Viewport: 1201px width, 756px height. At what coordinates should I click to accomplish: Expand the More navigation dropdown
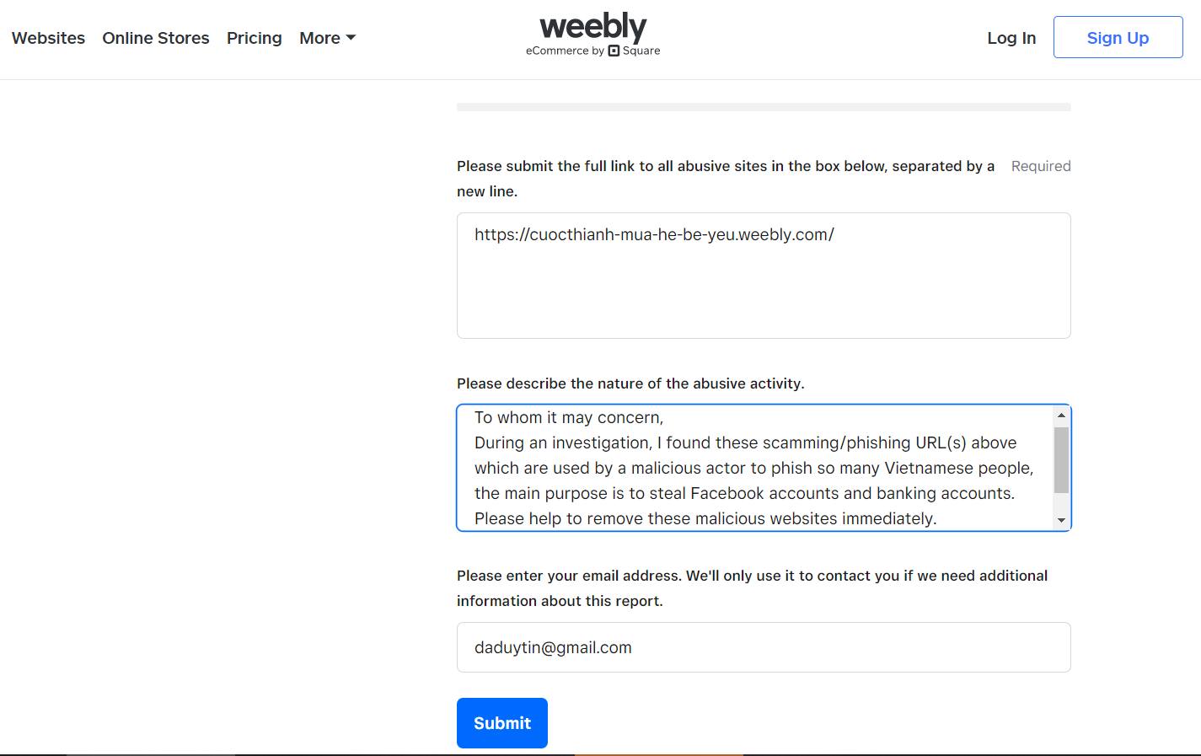point(327,38)
